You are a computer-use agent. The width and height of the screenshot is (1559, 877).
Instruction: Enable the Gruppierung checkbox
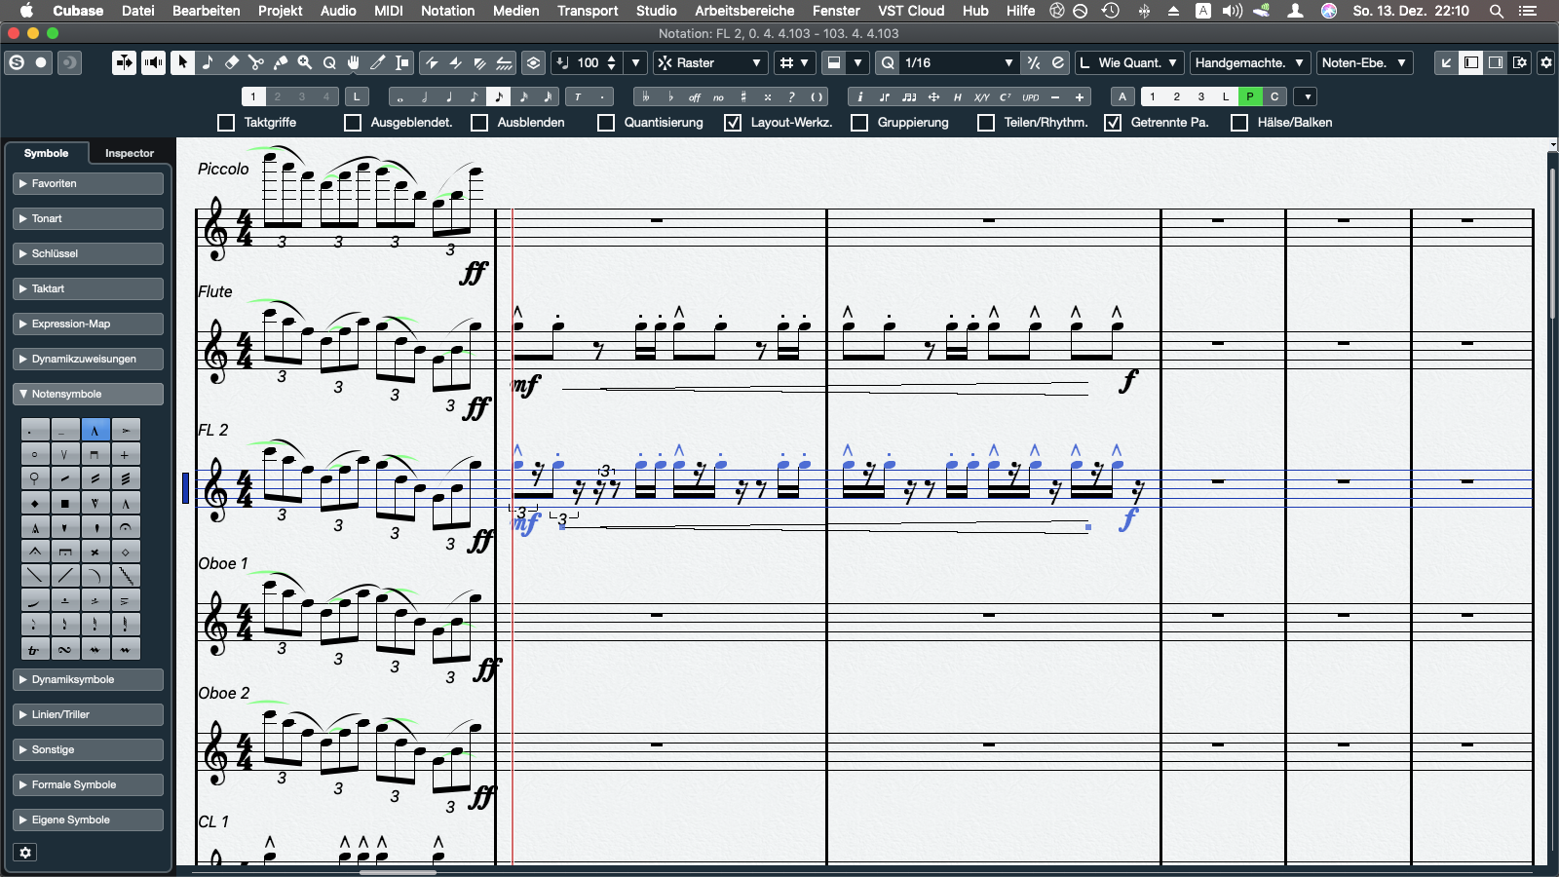[859, 123]
